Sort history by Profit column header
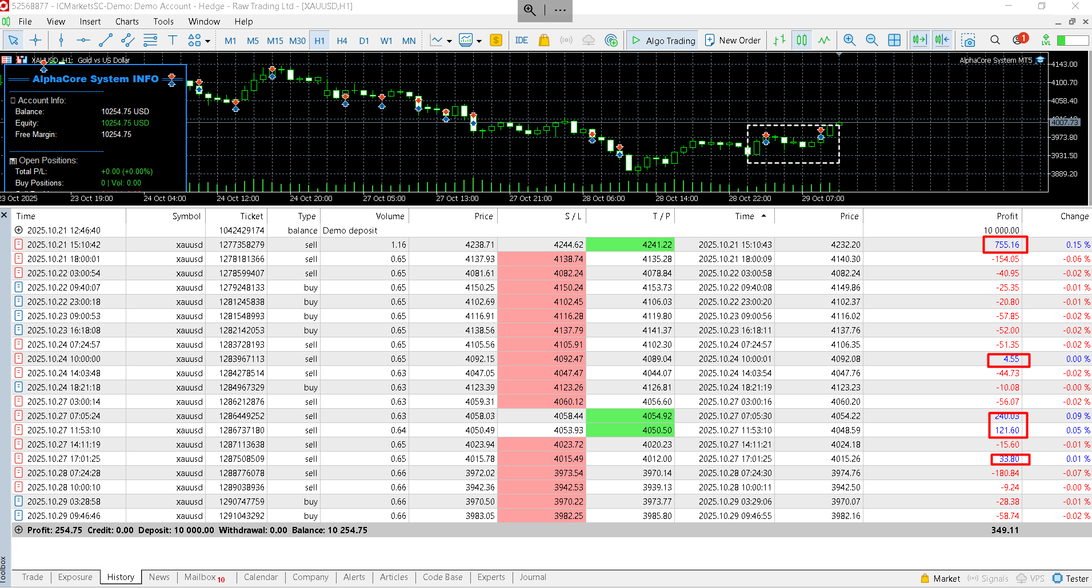 (x=1007, y=216)
